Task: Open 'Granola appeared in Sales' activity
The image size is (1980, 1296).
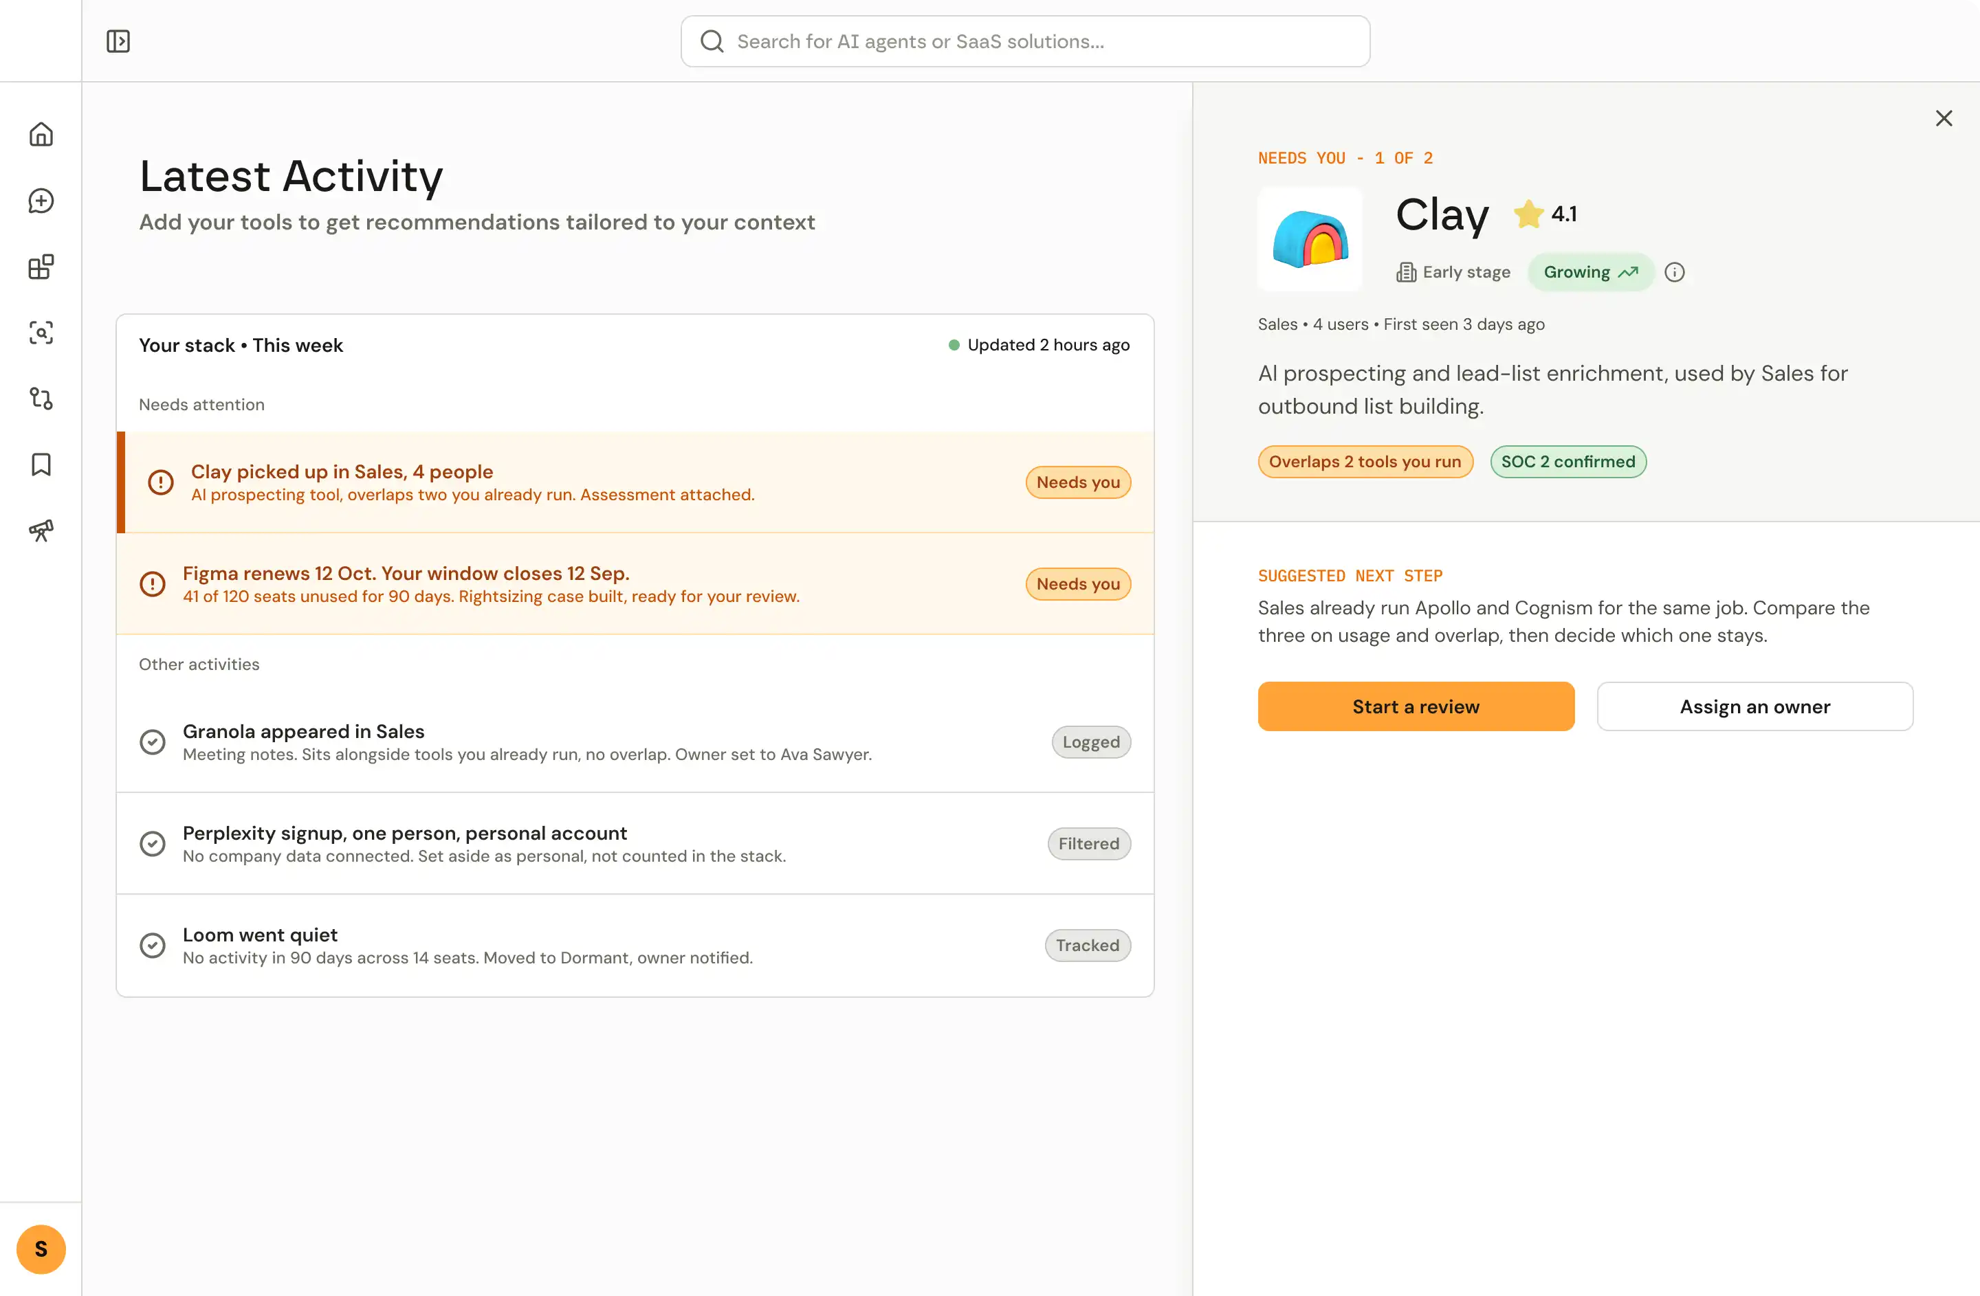Action: click(x=635, y=741)
